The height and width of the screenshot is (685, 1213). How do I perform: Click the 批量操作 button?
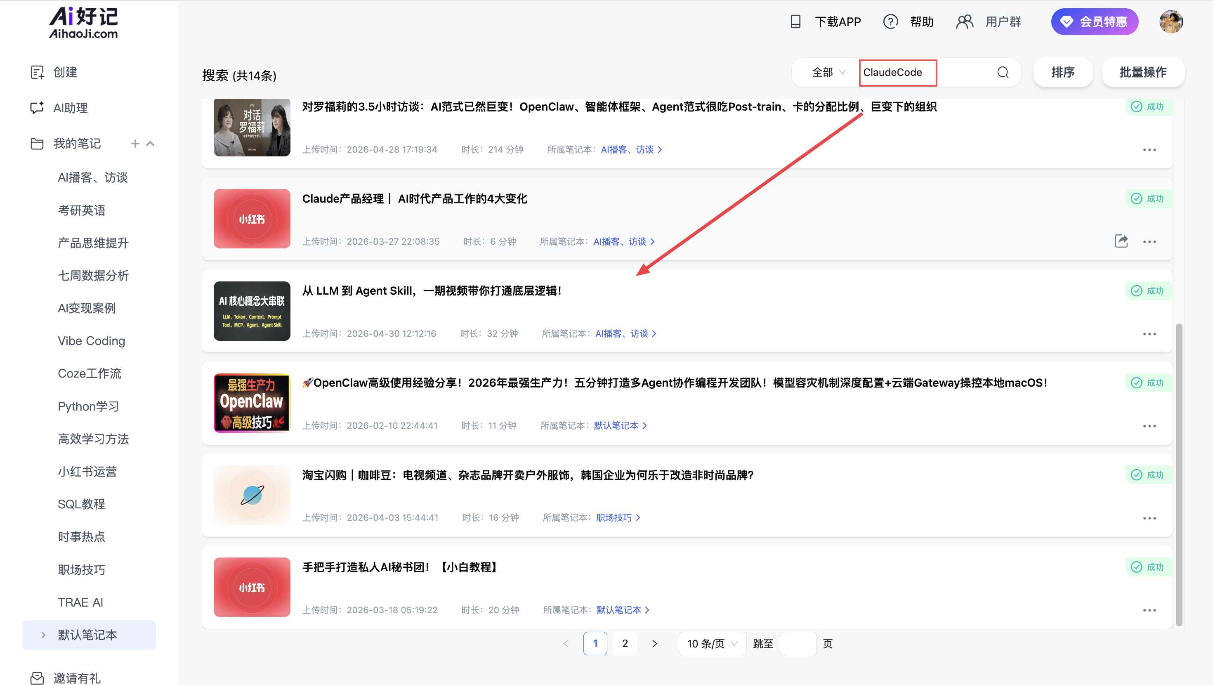pos(1143,73)
